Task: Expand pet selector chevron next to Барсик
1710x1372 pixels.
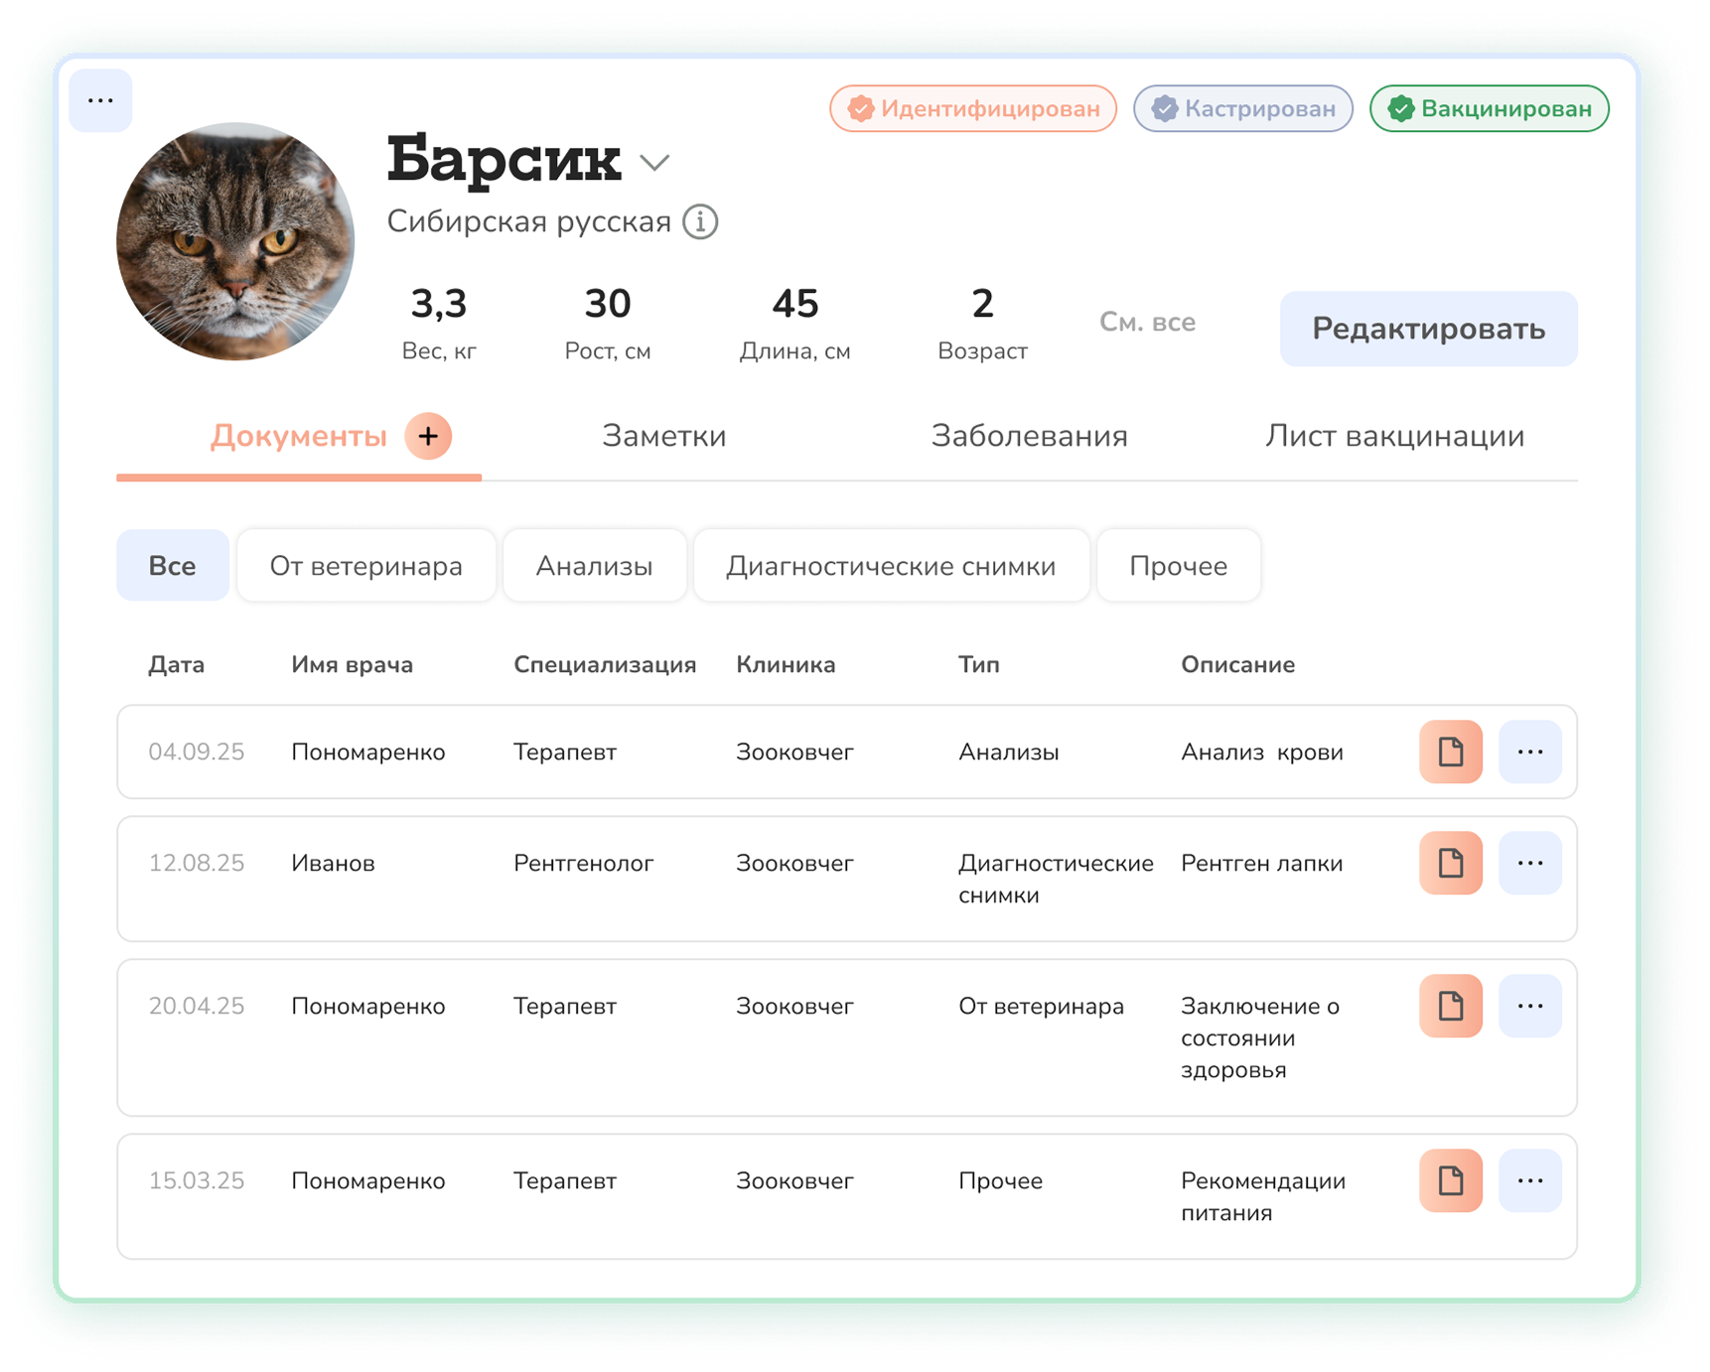Action: (x=654, y=163)
